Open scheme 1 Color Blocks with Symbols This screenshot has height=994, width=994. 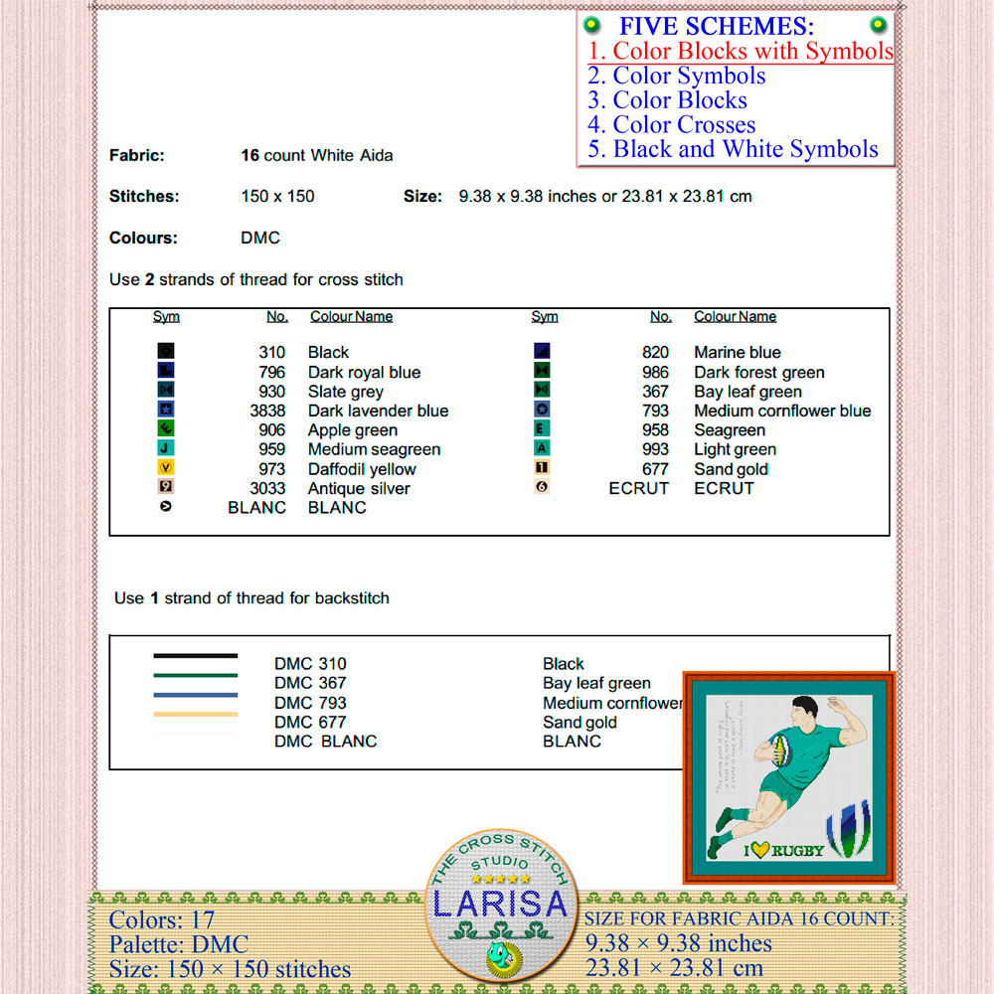pyautogui.click(x=740, y=51)
